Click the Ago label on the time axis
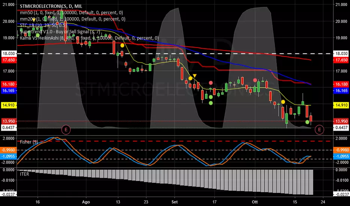Image resolution: width=350 pixels, height=206 pixels. (86, 202)
